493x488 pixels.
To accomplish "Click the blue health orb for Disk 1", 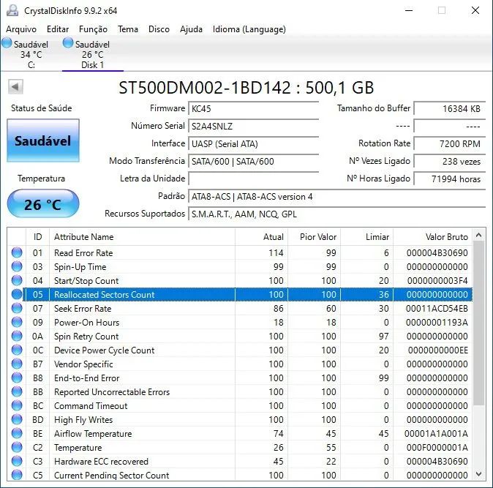I will click(68, 42).
